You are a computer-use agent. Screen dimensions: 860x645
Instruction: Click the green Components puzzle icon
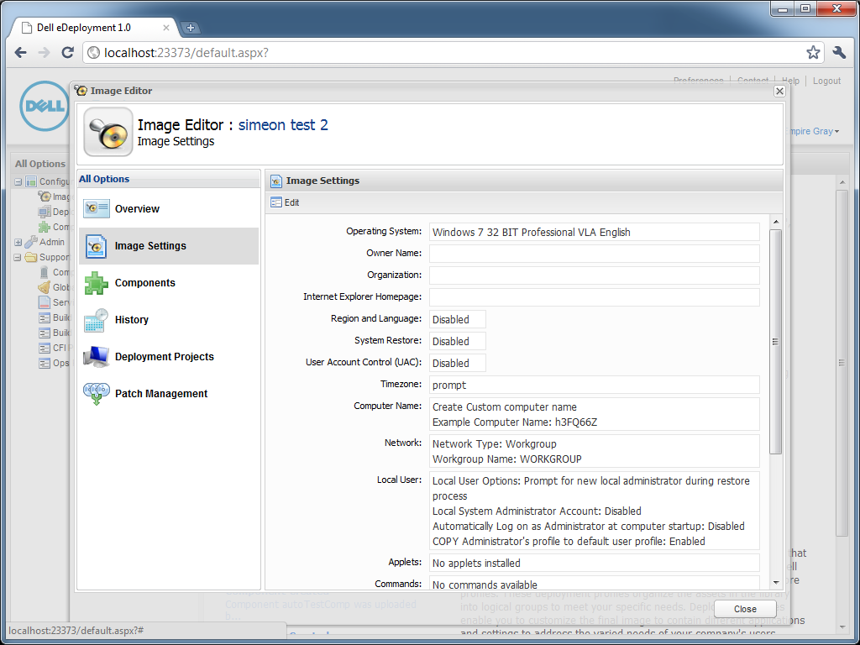point(96,283)
